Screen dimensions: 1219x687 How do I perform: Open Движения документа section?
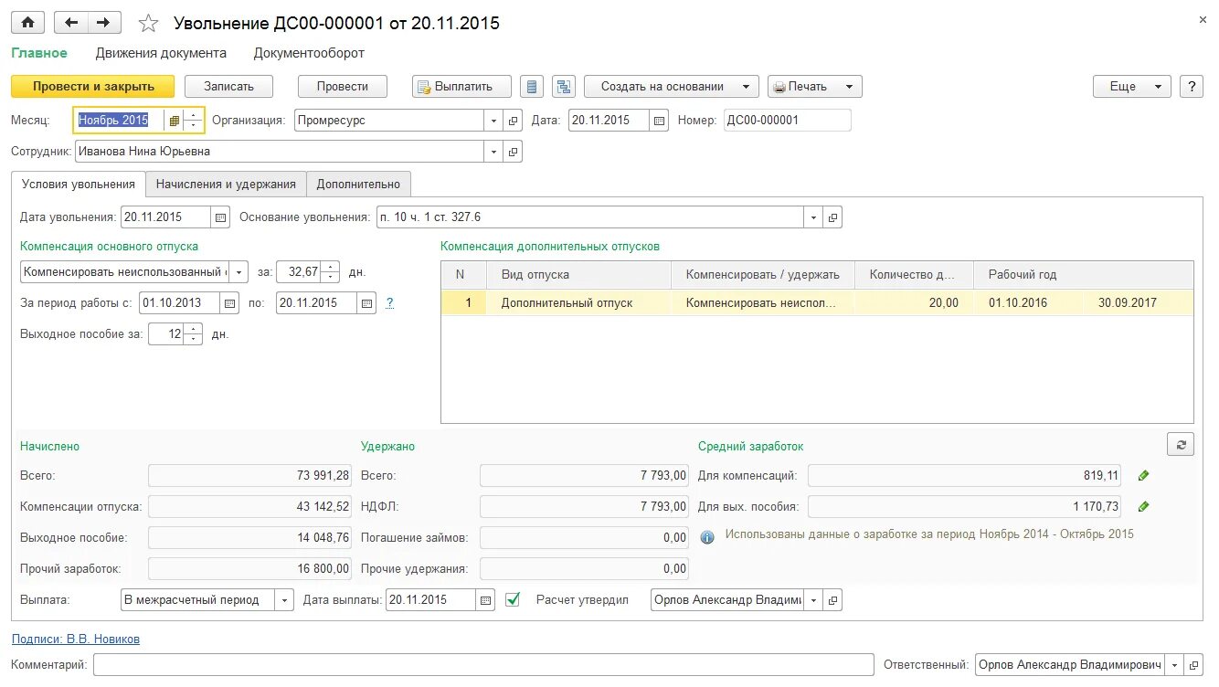[161, 53]
